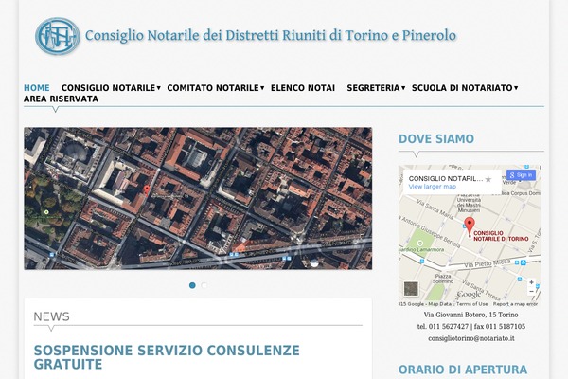568x379 pixels.
Task: Expand the SCUOLA DI NOTARIATO dropdown arrow
Action: click(516, 88)
